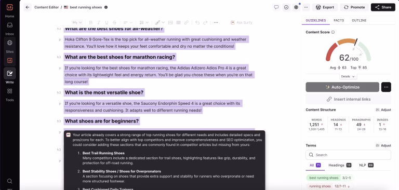Click the header icon with blue dot
Image resolution: width=399 pixels, height=190 pixels.
(296, 7)
